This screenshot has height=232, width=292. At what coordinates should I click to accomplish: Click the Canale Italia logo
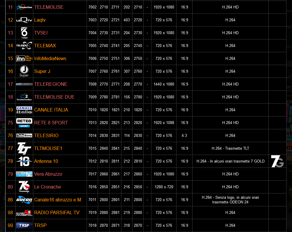[x=24, y=110]
